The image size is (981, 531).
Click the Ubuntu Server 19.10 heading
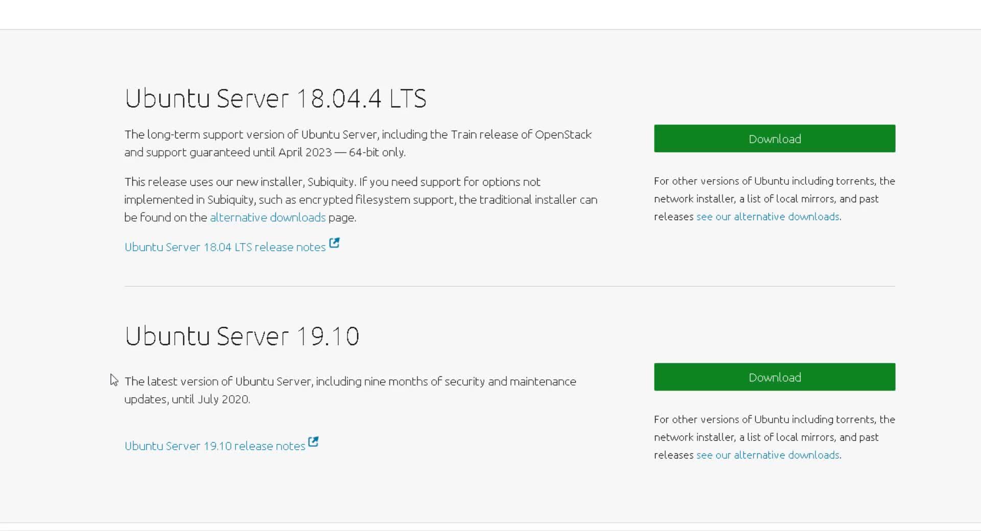242,336
